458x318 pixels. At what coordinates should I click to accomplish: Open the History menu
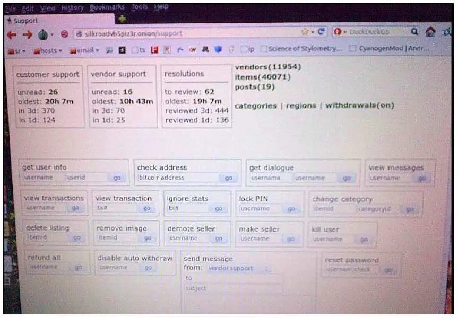click(72, 8)
